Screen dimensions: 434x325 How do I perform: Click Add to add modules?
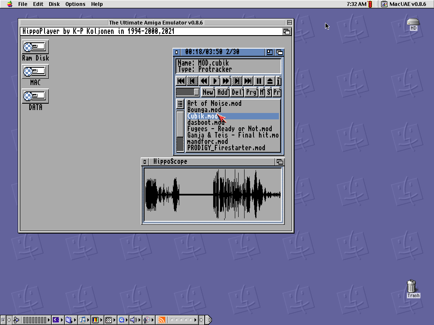point(223,92)
